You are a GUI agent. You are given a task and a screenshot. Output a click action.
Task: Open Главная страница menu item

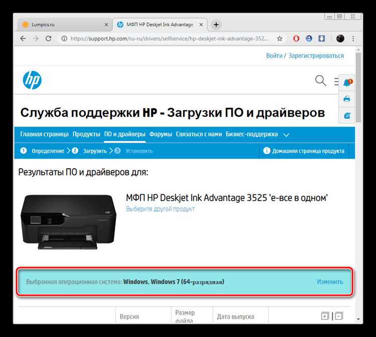click(44, 134)
